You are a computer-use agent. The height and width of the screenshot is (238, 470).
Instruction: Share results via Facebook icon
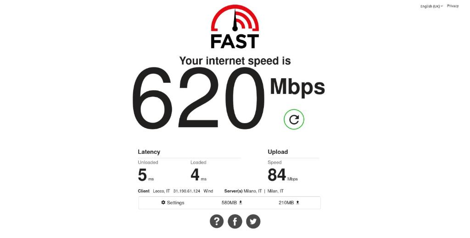coord(235,222)
